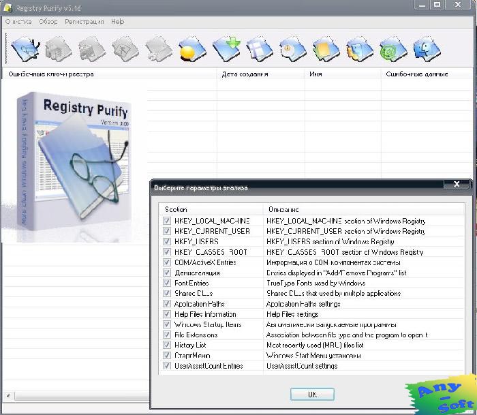
Task: Select 'Автоматически запускаемые программы' description
Action: pyautogui.click(x=331, y=324)
